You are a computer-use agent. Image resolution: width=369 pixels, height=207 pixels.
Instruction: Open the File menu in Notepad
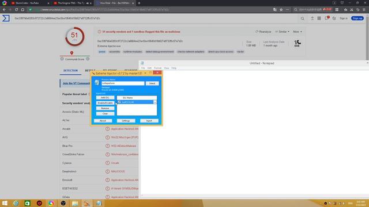[143, 68]
